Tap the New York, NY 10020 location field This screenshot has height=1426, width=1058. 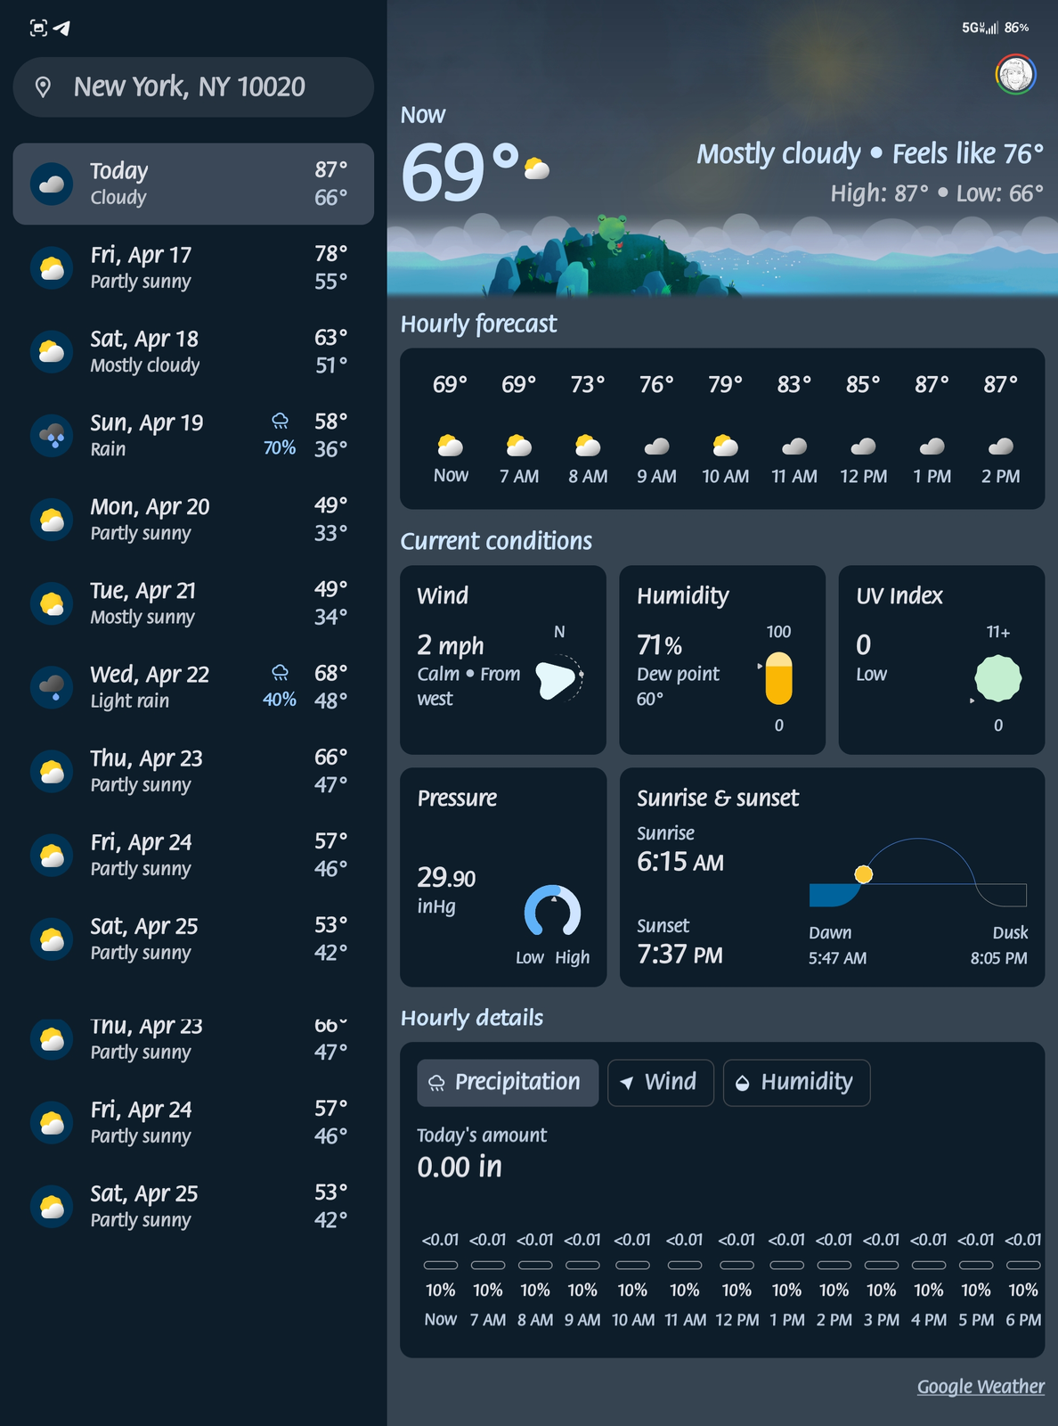193,87
